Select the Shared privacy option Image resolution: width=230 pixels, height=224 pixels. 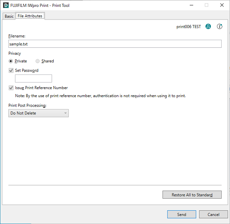click(38, 61)
